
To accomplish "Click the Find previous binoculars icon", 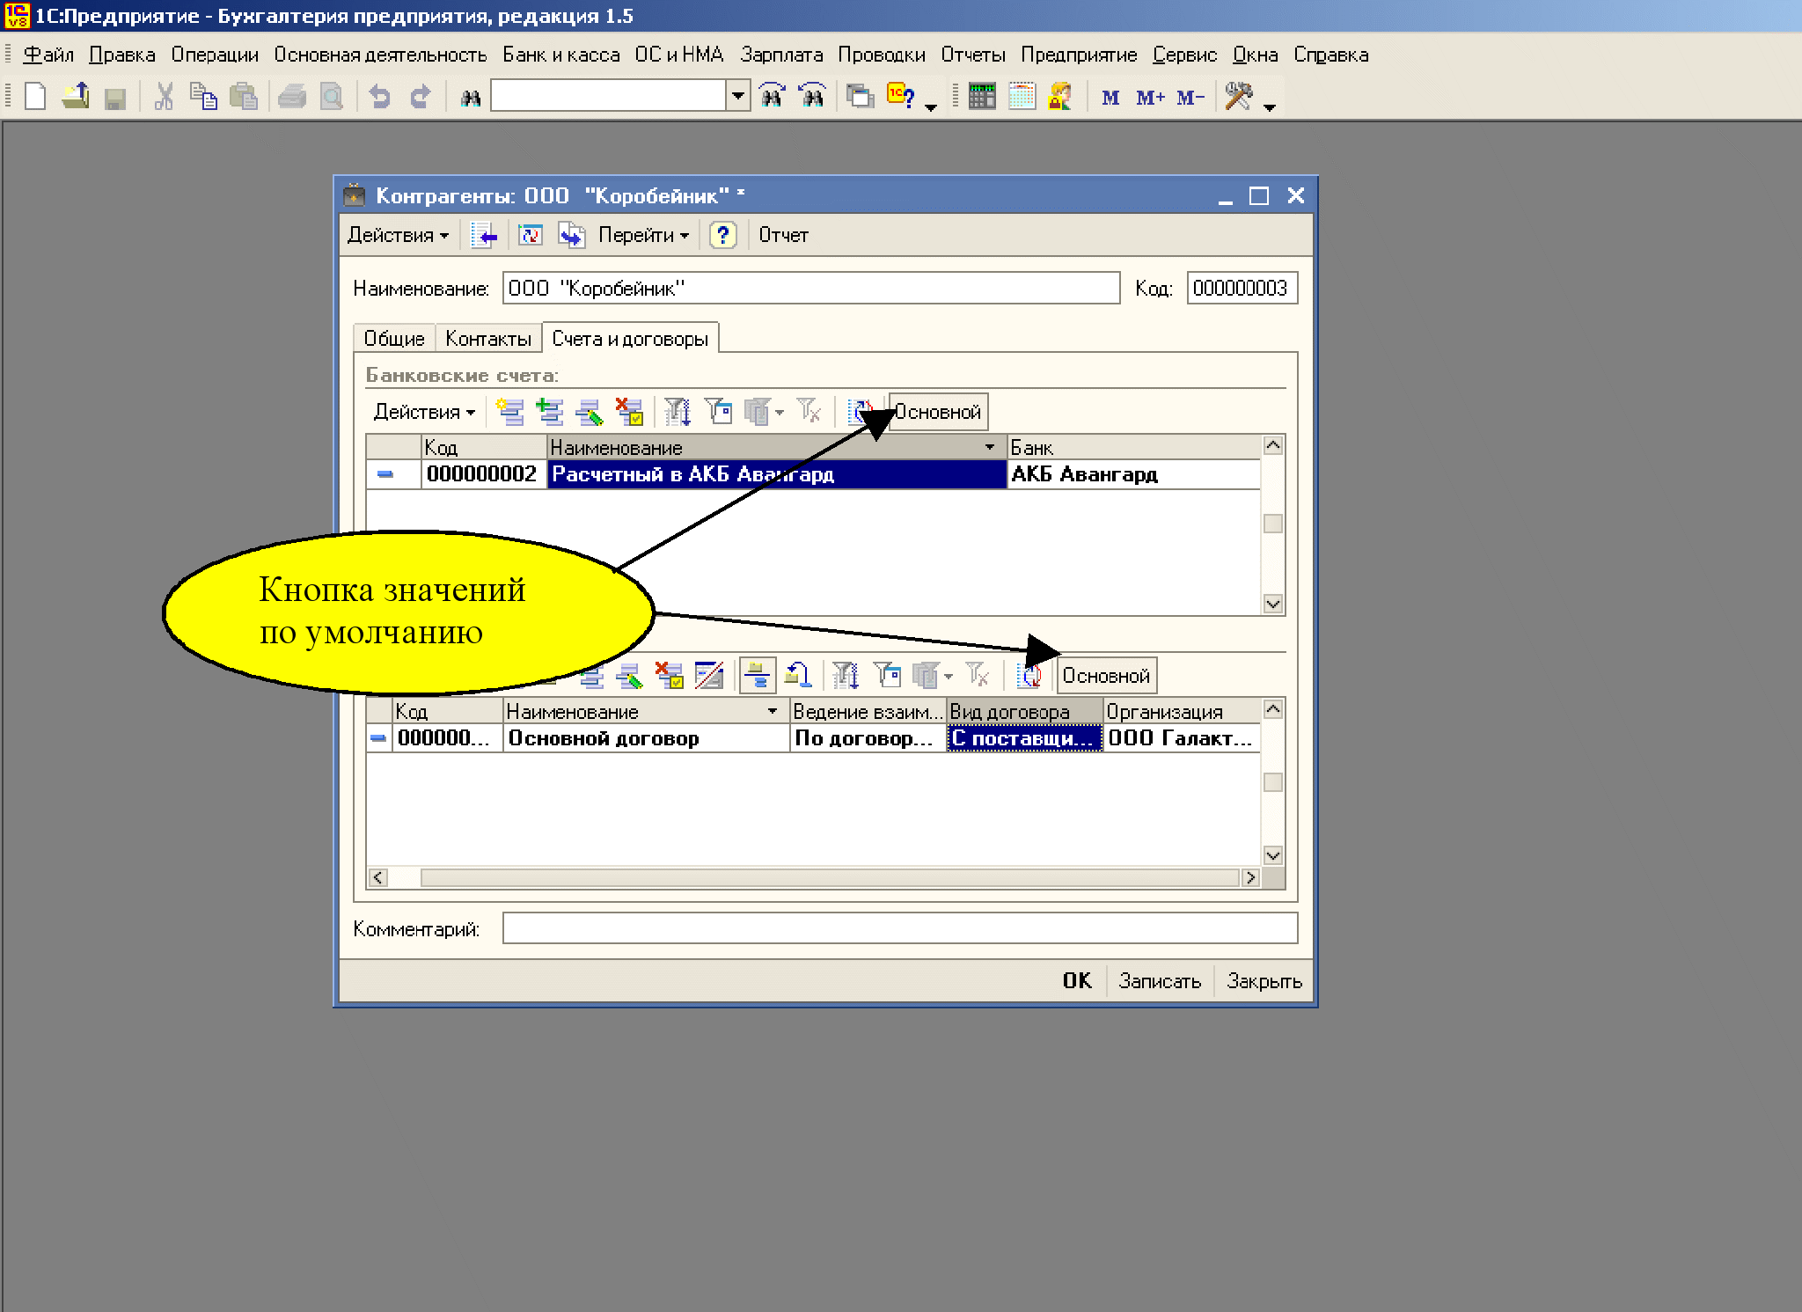I will pyautogui.click(x=812, y=96).
